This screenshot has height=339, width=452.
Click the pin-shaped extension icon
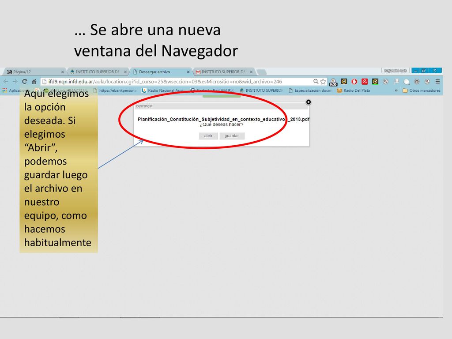pos(396,82)
